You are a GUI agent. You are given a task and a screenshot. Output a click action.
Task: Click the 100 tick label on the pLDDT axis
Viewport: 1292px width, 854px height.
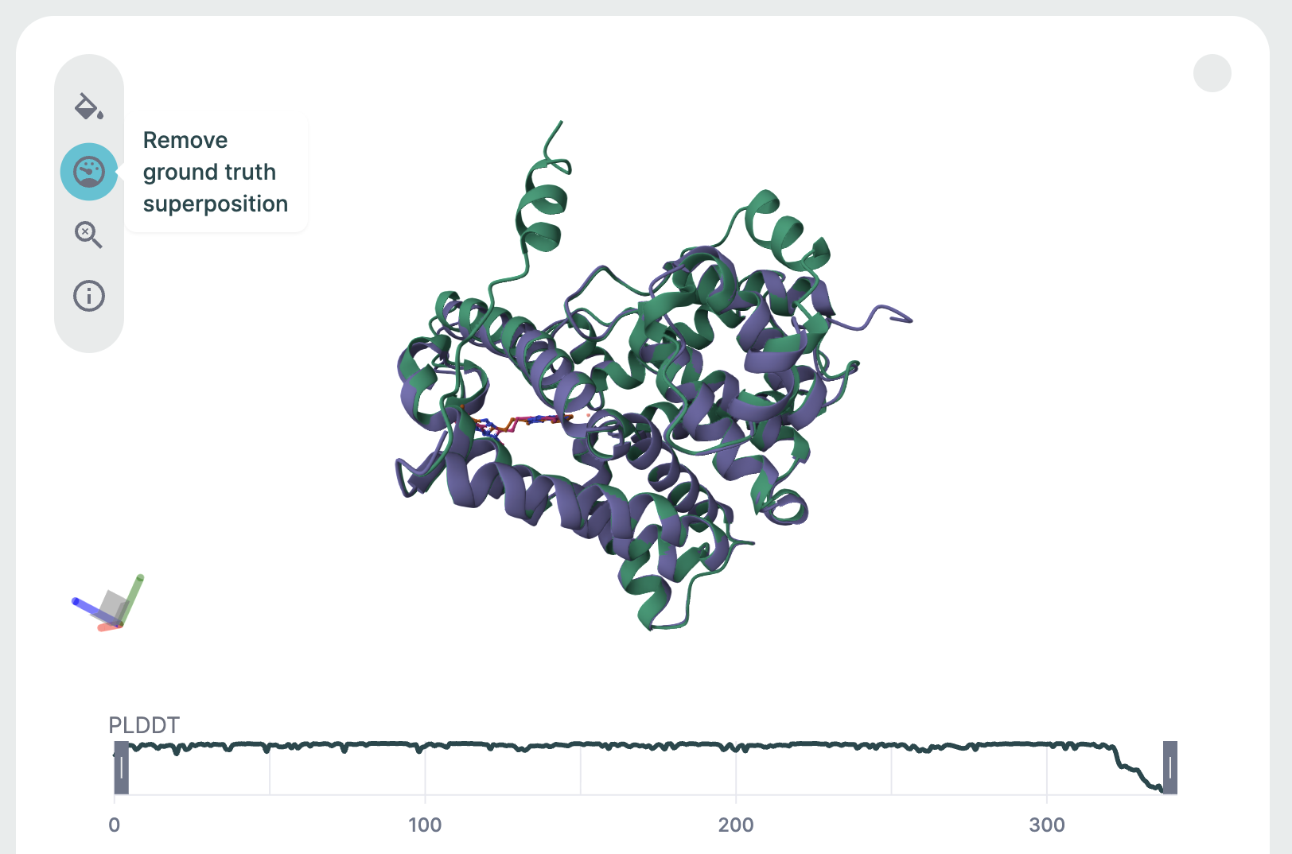425,825
